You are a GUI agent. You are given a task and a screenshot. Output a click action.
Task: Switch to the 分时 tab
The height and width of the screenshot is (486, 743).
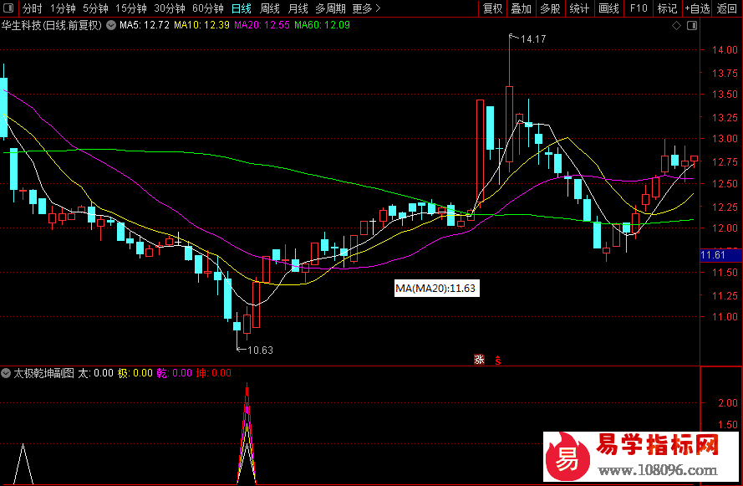[x=33, y=8]
